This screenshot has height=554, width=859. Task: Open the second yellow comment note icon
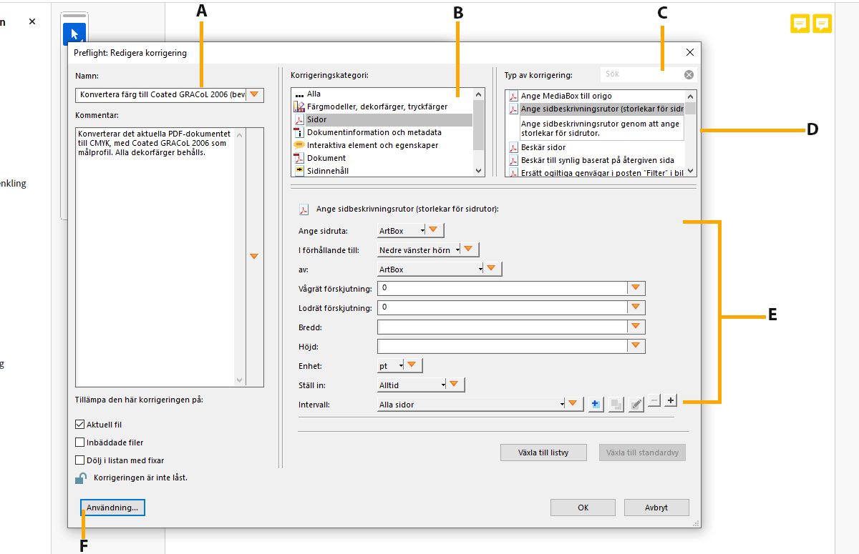[x=822, y=24]
